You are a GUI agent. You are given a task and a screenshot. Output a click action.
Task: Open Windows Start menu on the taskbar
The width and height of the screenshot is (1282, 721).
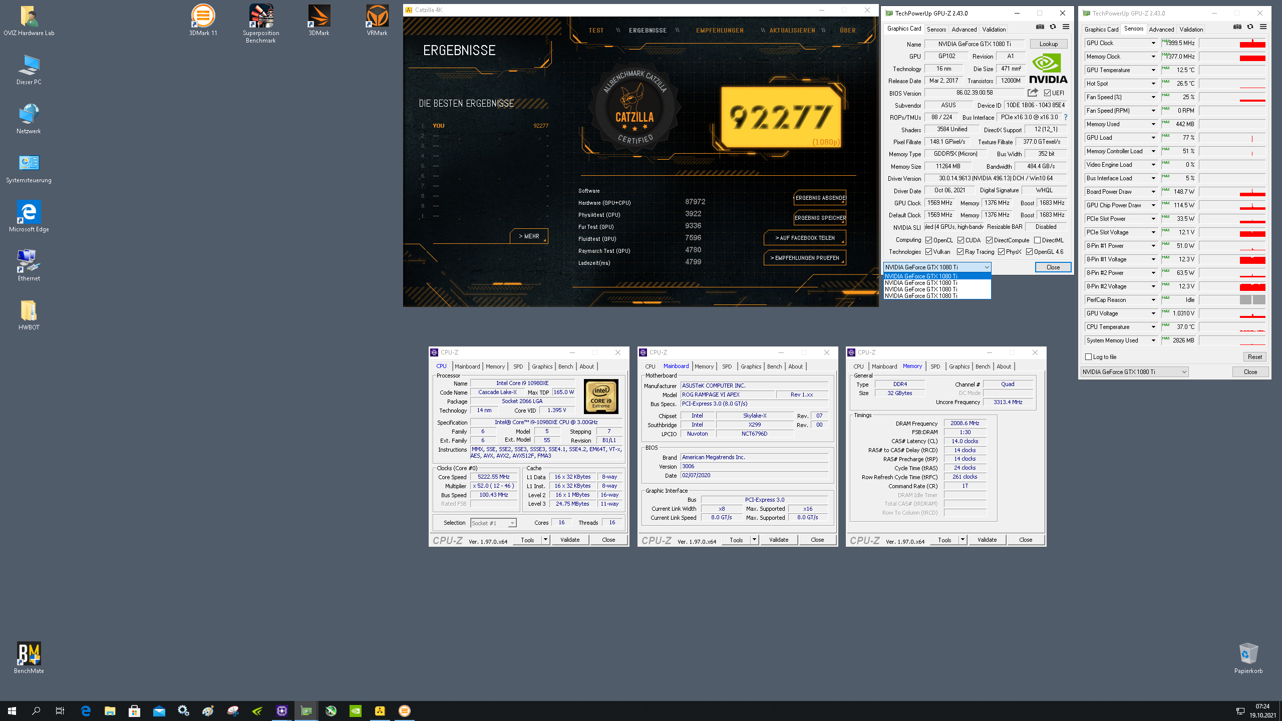[x=12, y=710]
